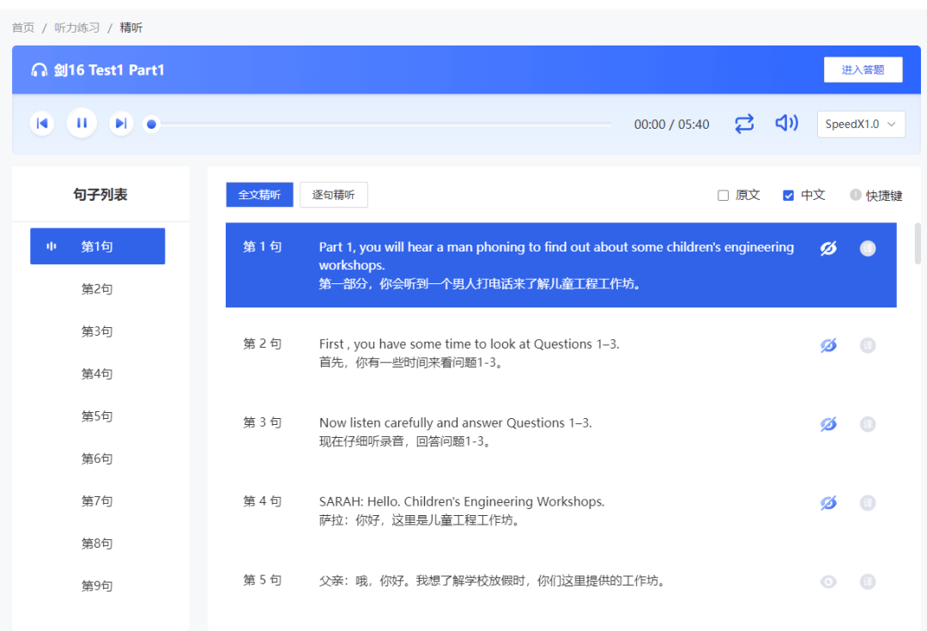Enable the 原文 checkbox
The width and height of the screenshot is (927, 631).
click(x=723, y=195)
